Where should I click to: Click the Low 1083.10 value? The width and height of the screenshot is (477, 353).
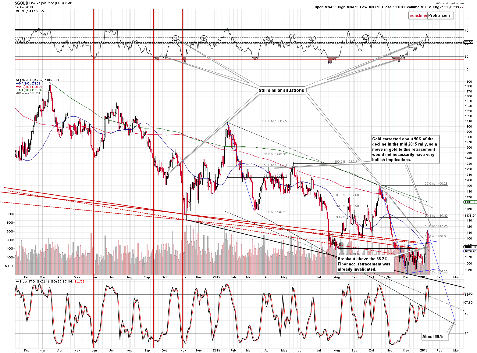[370, 7]
